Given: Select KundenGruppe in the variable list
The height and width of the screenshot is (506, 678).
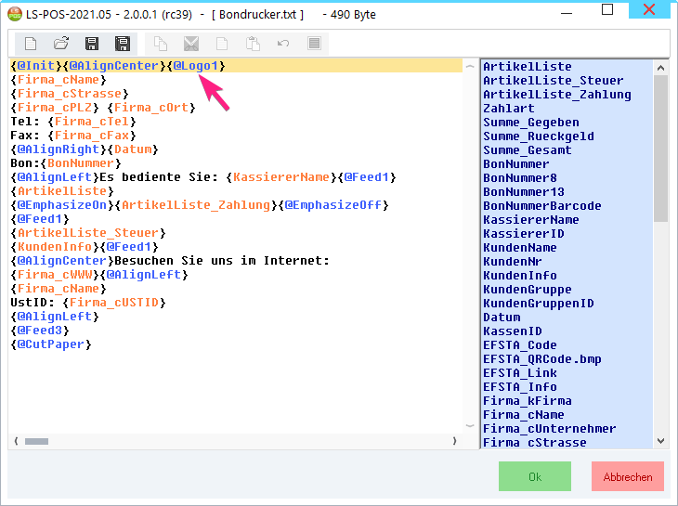Looking at the screenshot, I should pyautogui.click(x=528, y=290).
